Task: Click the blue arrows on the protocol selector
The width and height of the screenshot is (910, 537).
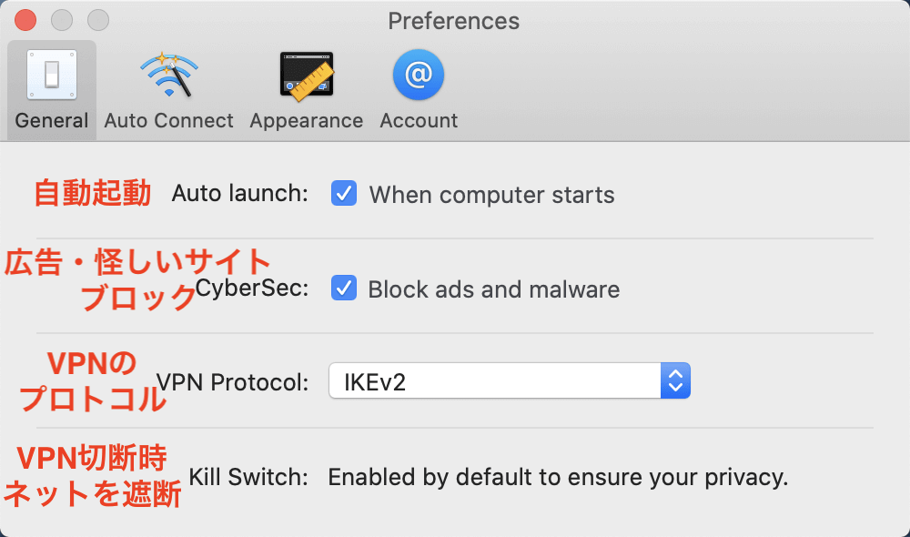Action: click(x=675, y=380)
